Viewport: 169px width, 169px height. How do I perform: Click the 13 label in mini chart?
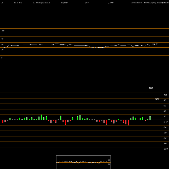(109, 160)
